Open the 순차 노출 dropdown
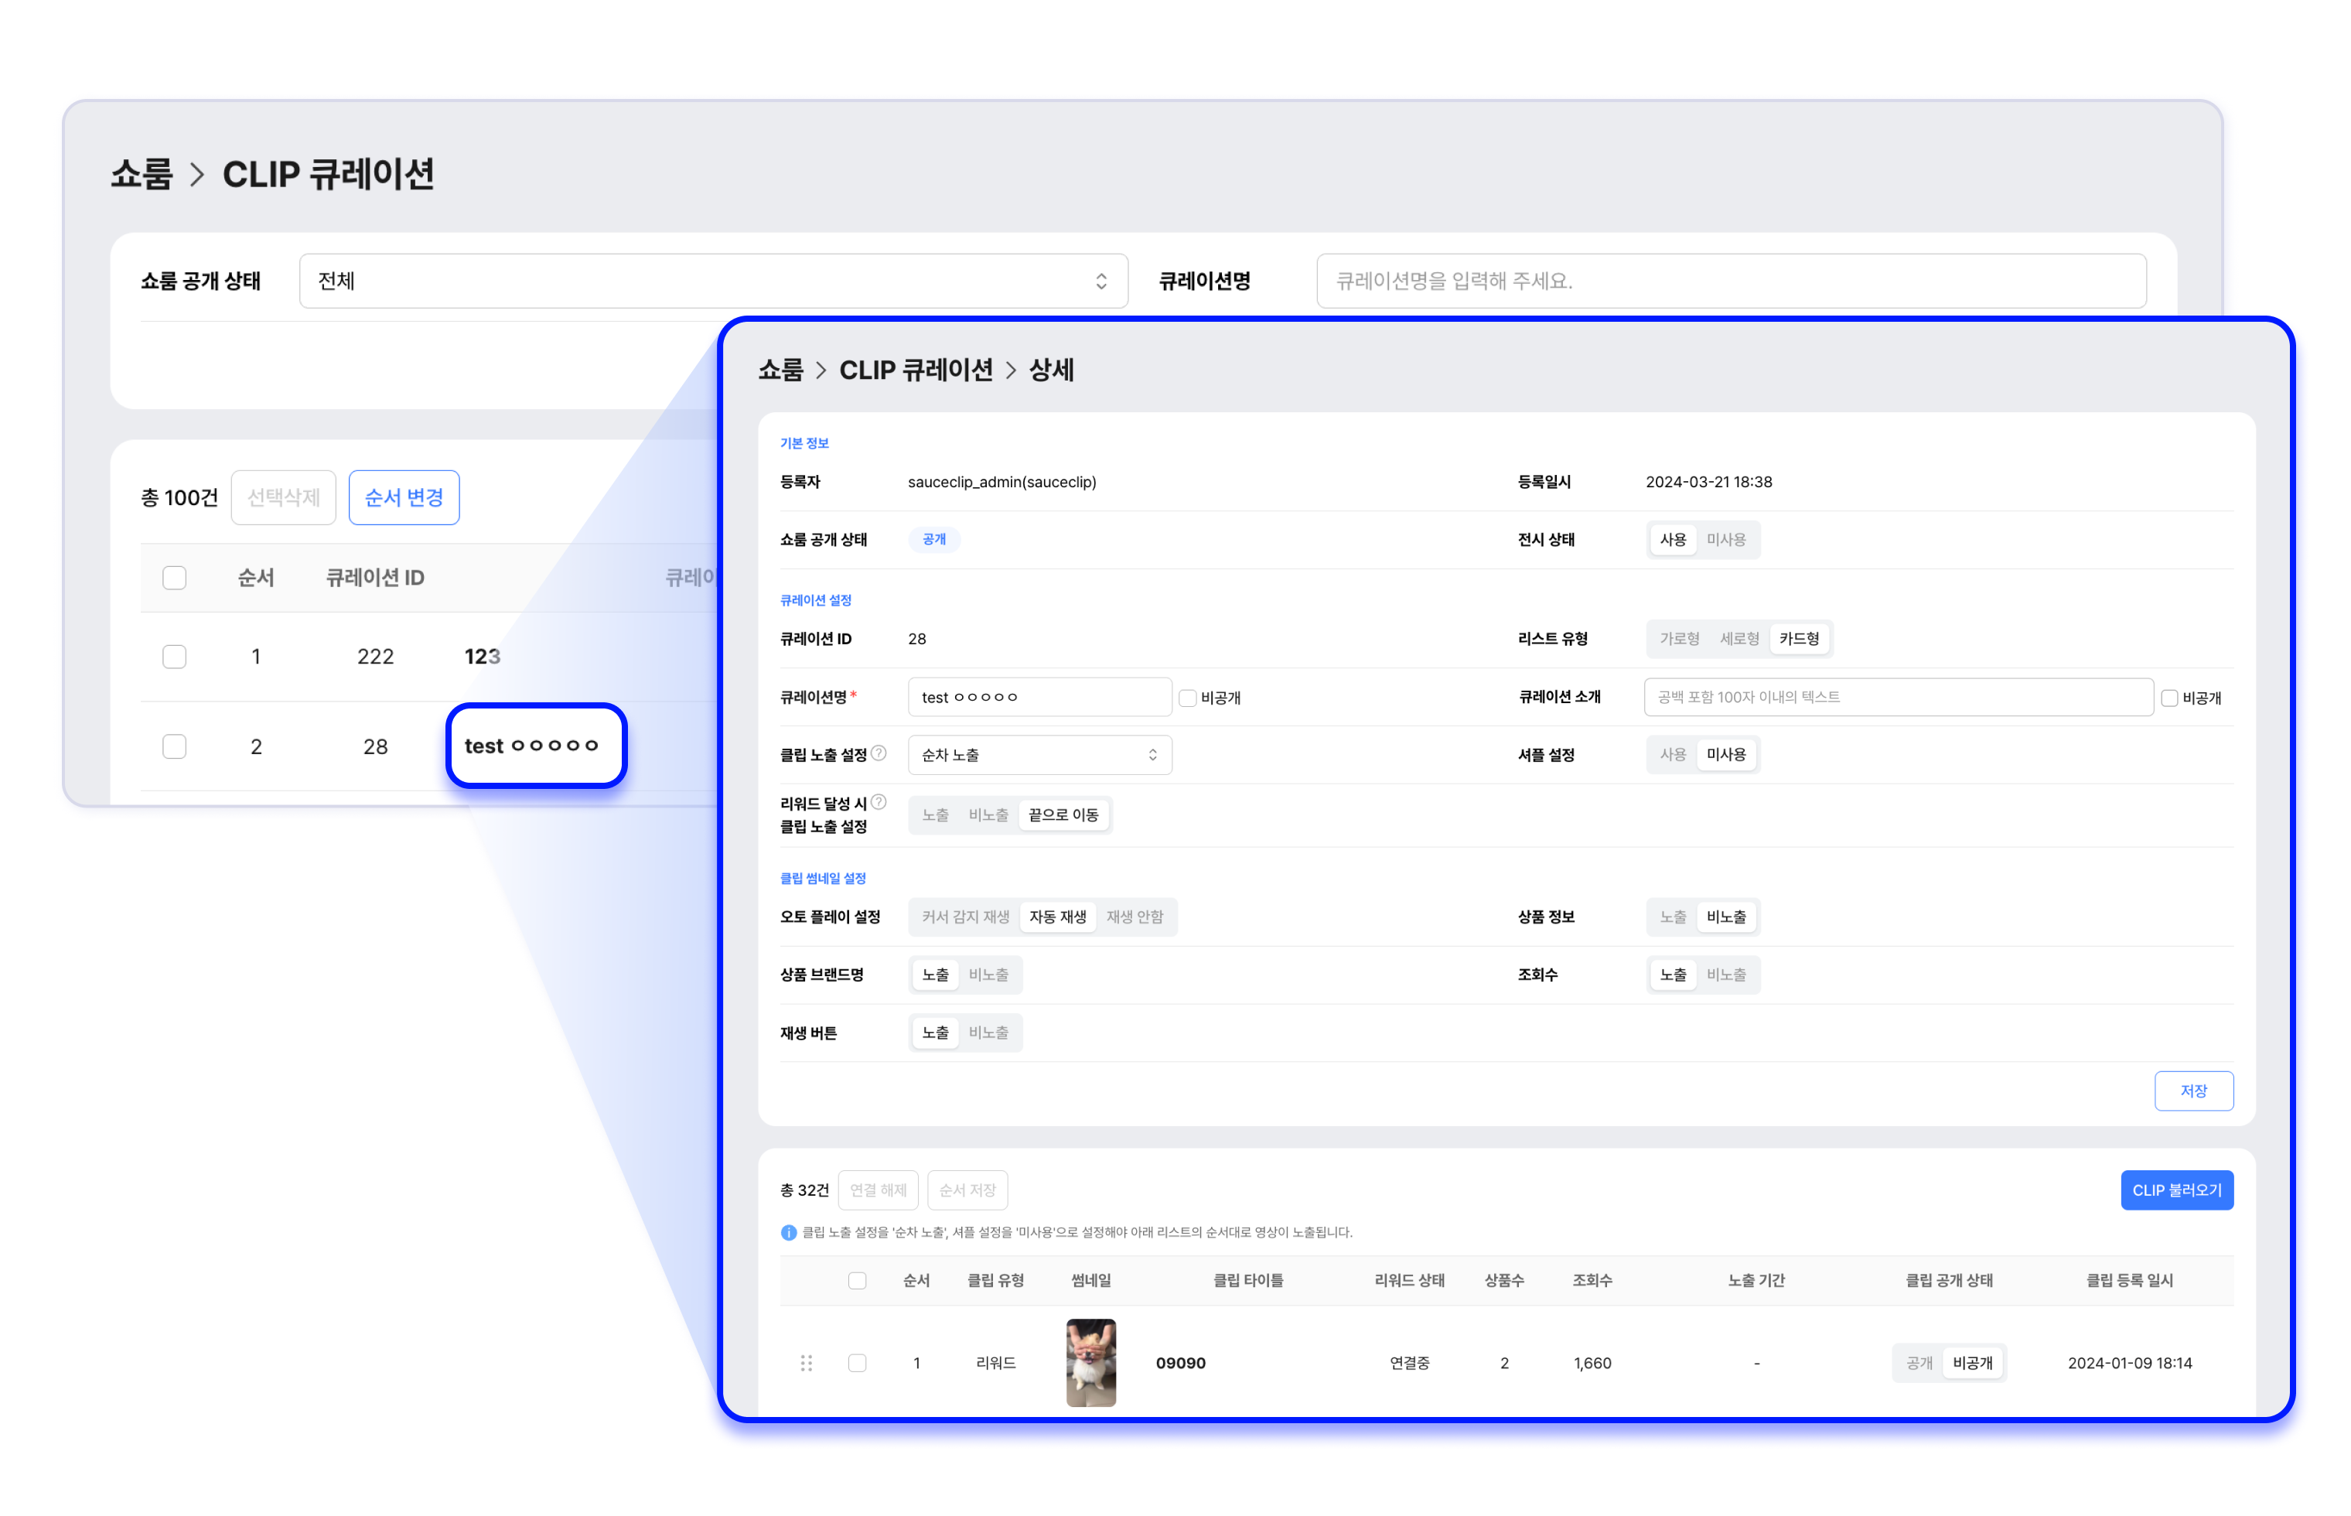 point(1039,755)
